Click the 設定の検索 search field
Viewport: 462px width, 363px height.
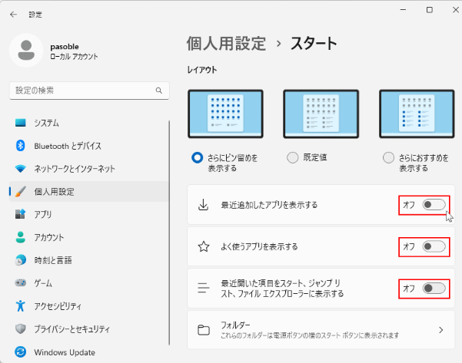click(x=83, y=91)
